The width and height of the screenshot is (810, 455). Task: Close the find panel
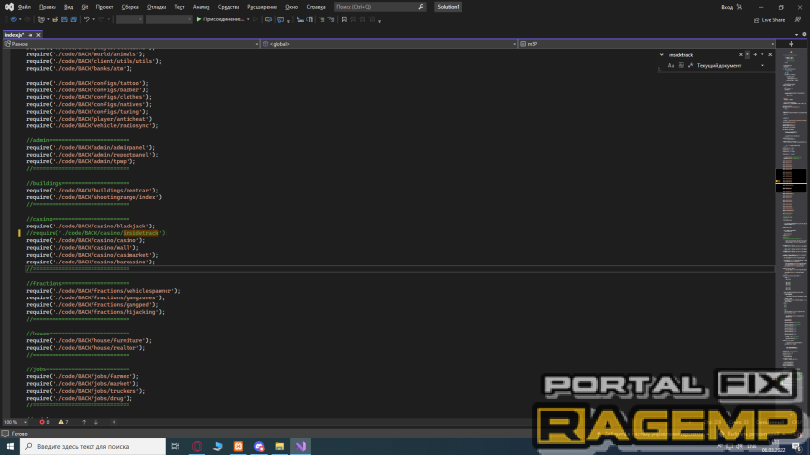(770, 54)
